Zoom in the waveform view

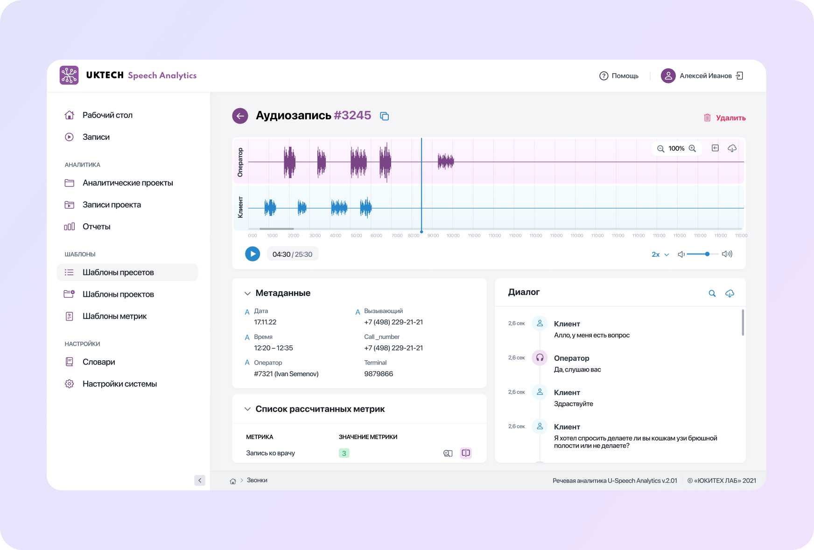pos(692,149)
